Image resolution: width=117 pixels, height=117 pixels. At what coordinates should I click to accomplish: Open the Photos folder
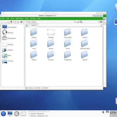tap(34, 56)
